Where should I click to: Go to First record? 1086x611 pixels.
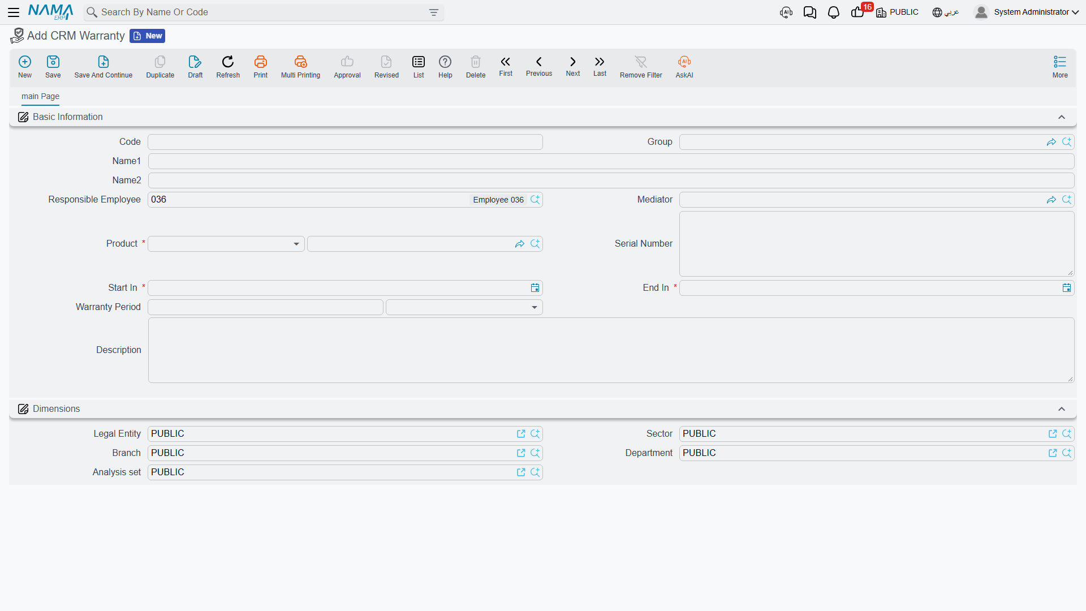(x=506, y=66)
